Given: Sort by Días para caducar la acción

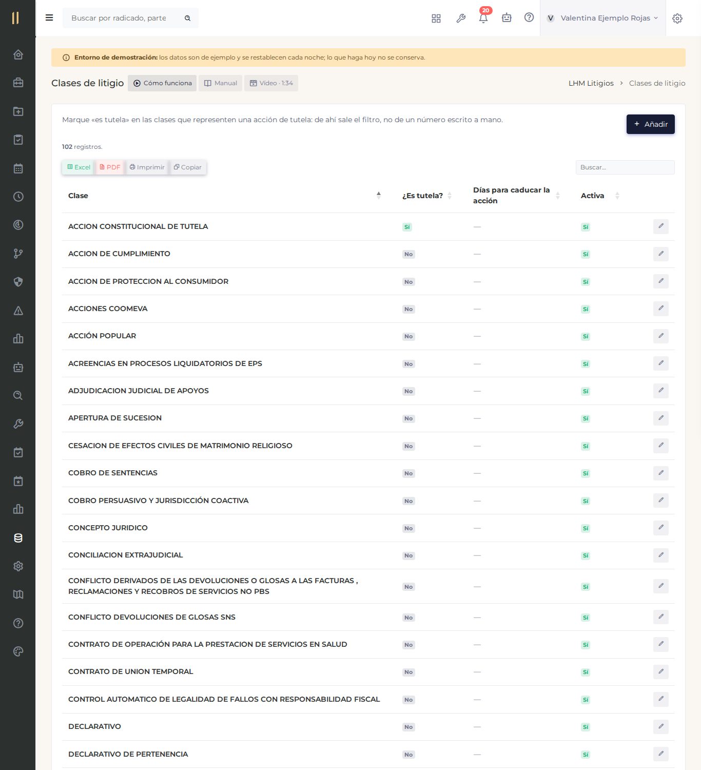Looking at the screenshot, I should pyautogui.click(x=516, y=196).
